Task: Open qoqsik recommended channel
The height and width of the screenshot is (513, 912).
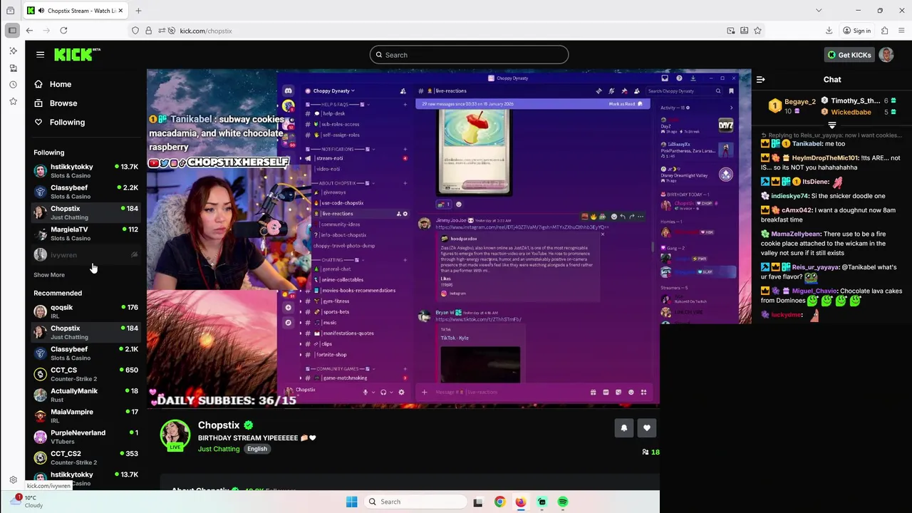Action: 85,311
